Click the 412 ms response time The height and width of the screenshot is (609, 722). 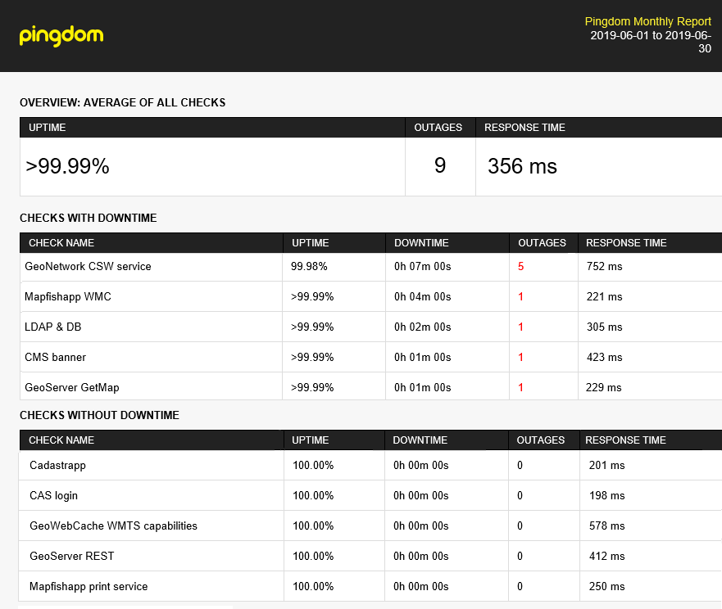[607, 556]
